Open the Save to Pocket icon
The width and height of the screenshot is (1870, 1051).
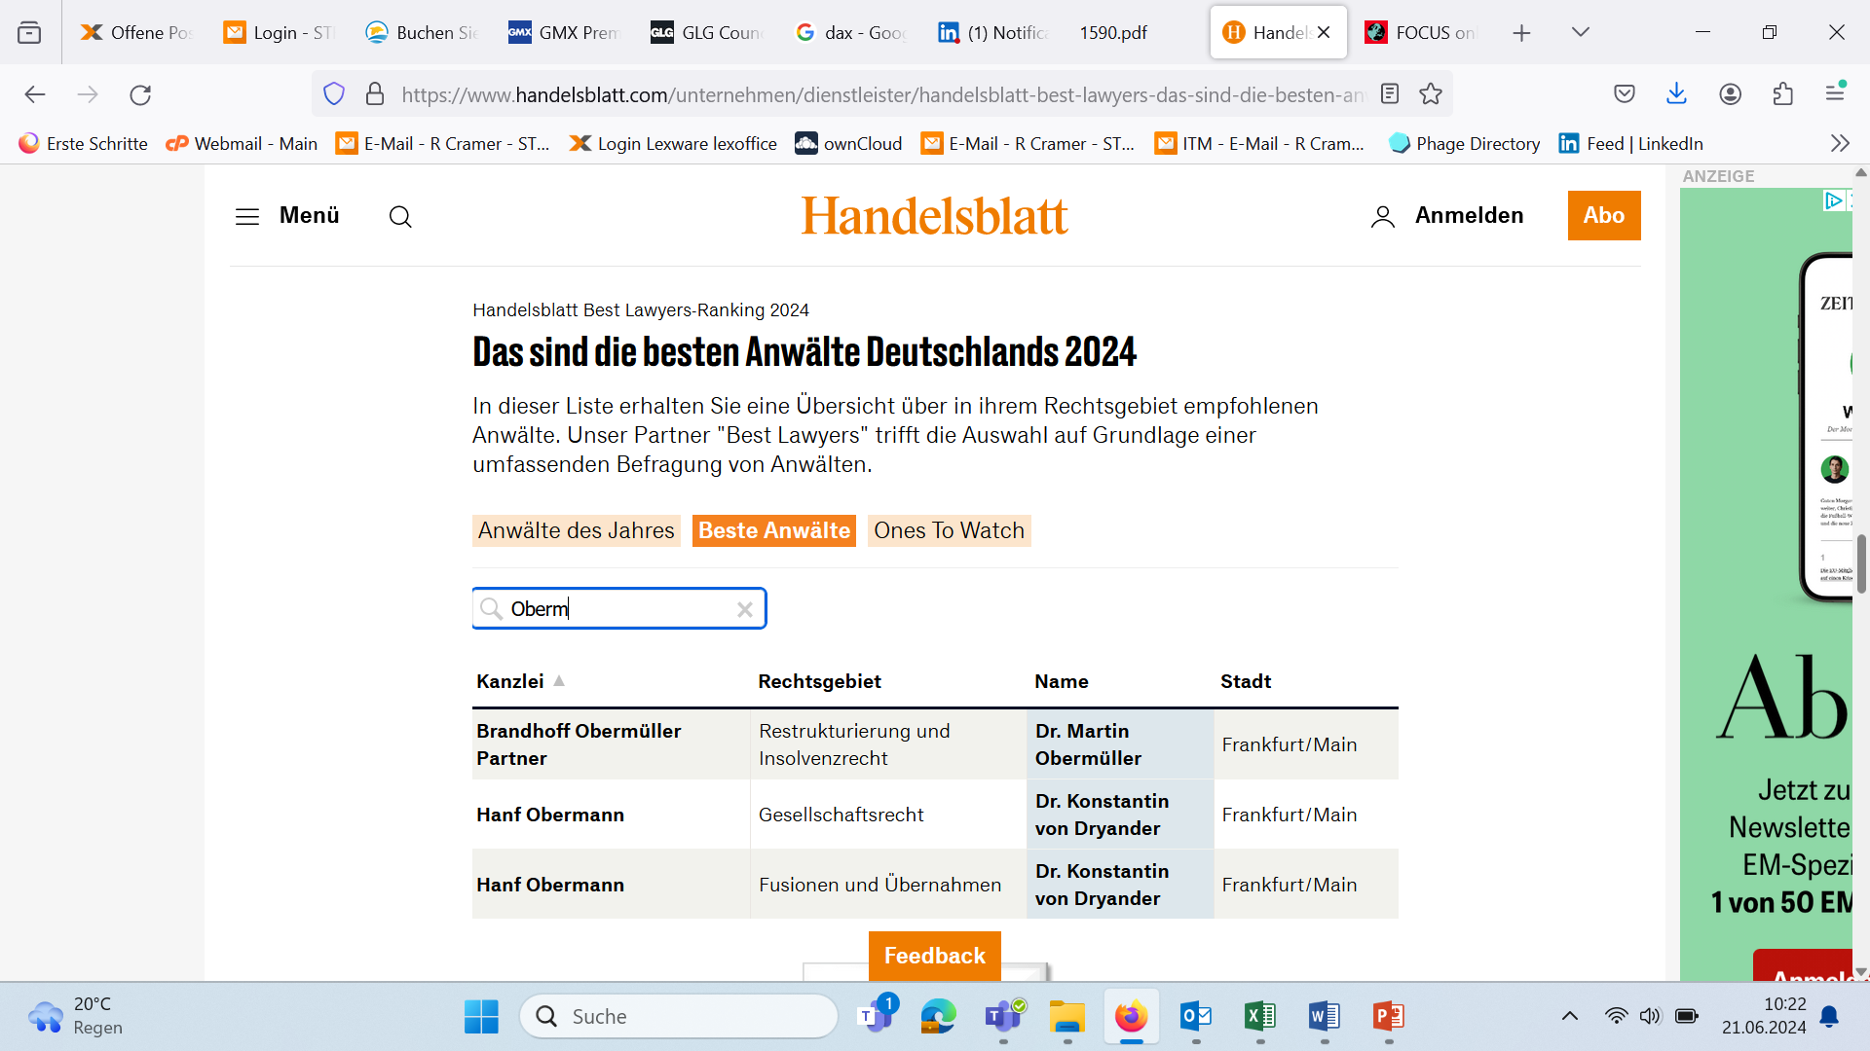(x=1624, y=94)
